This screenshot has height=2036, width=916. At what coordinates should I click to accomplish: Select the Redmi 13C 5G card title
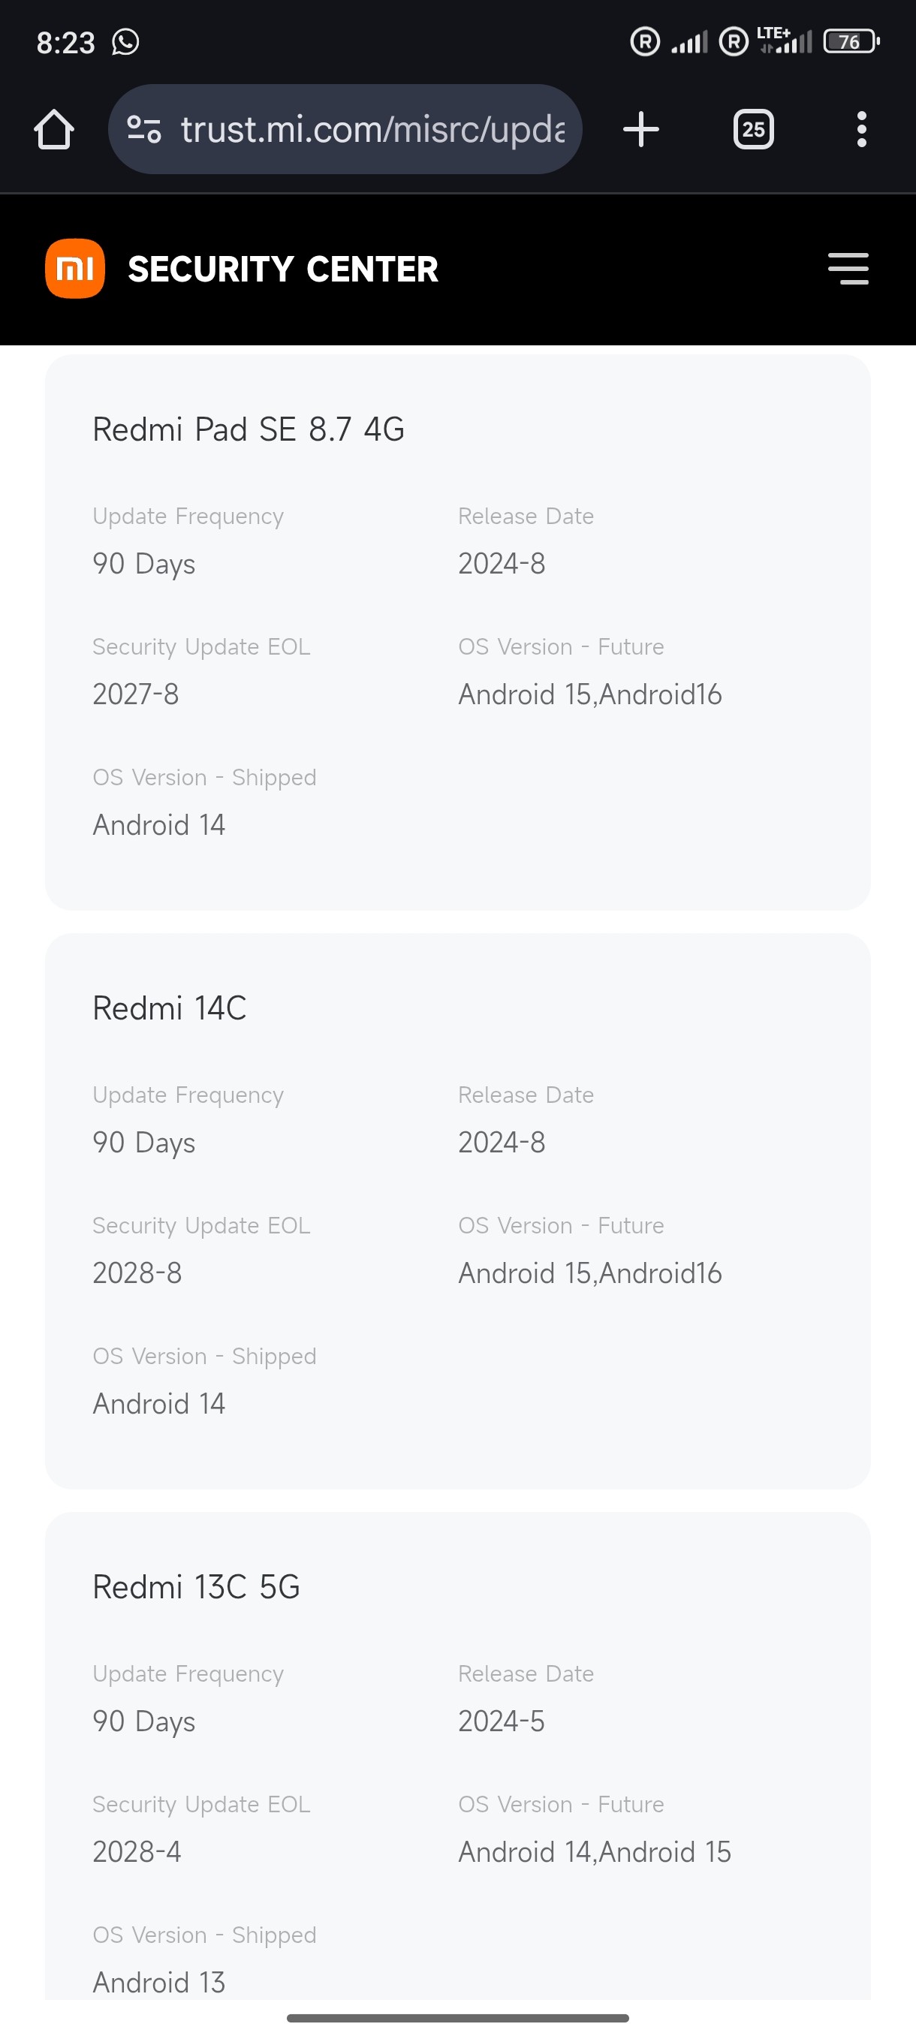pos(196,1586)
